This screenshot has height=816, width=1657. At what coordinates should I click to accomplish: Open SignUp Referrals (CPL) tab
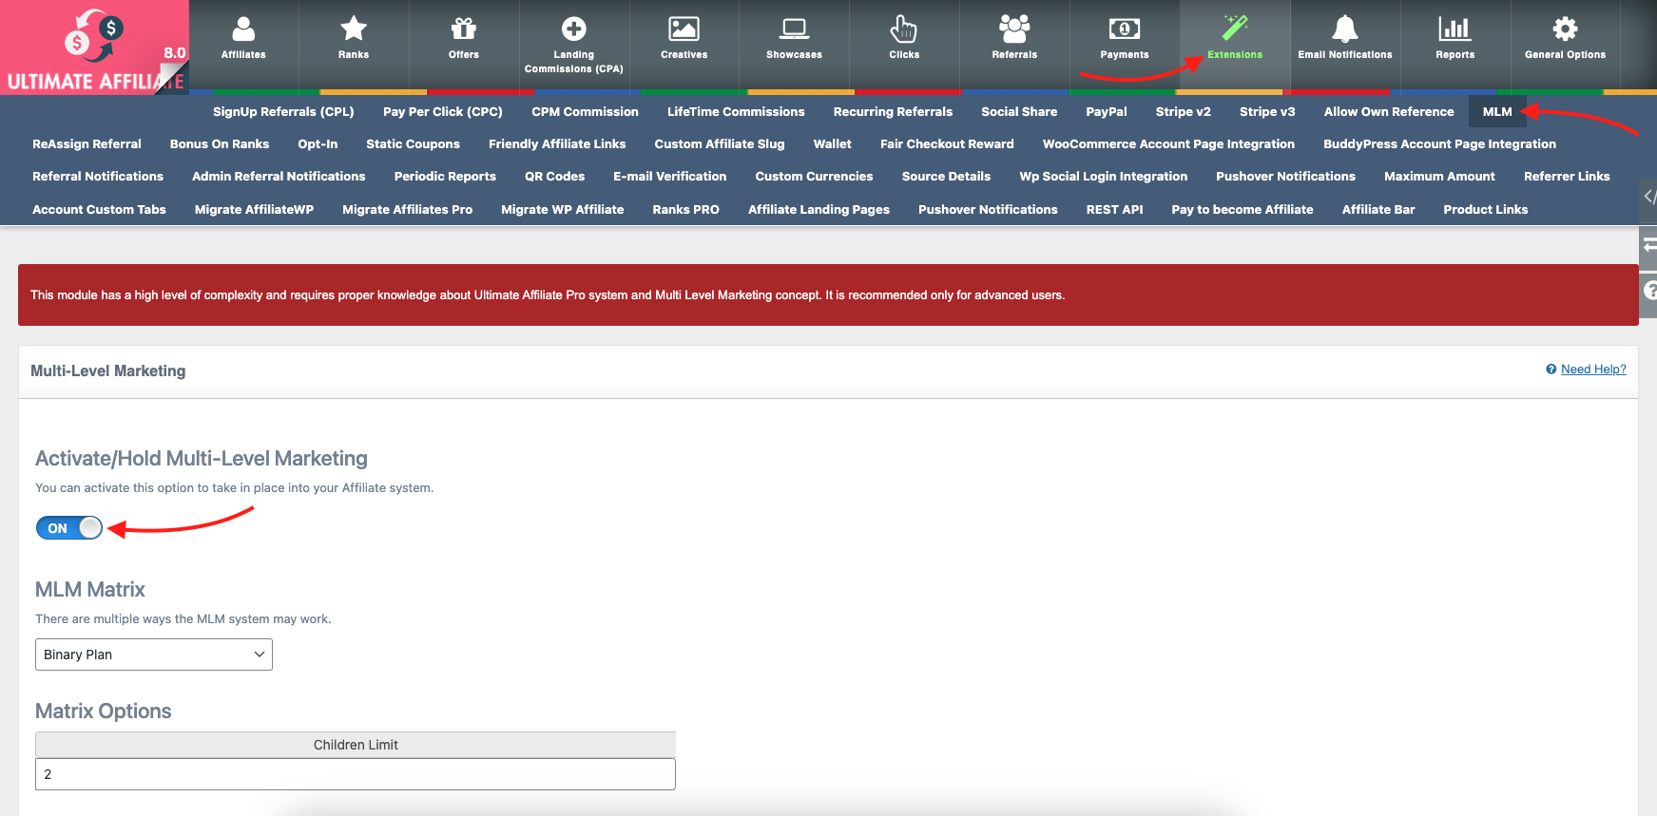pyautogui.click(x=283, y=112)
